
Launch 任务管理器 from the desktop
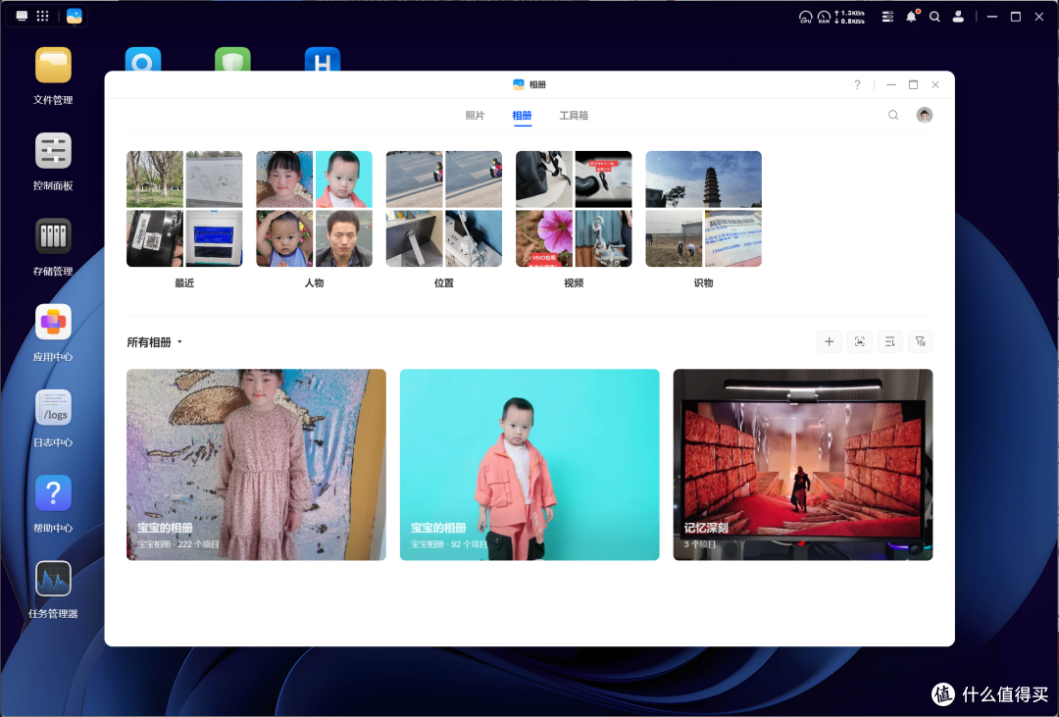(53, 579)
